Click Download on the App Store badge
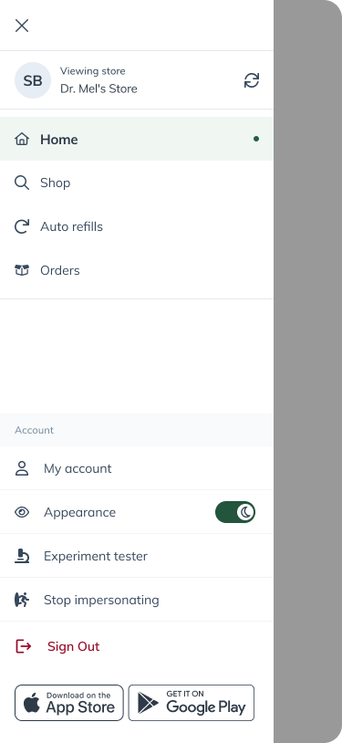Image resolution: width=342 pixels, height=743 pixels. point(69,703)
